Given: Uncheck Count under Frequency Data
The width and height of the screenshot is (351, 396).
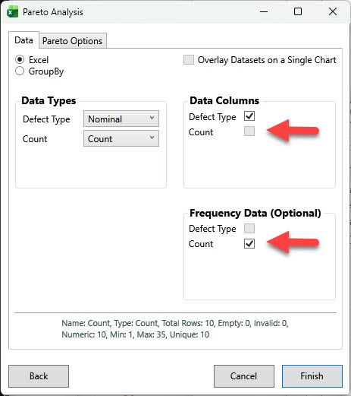Looking at the screenshot, I should coord(249,244).
